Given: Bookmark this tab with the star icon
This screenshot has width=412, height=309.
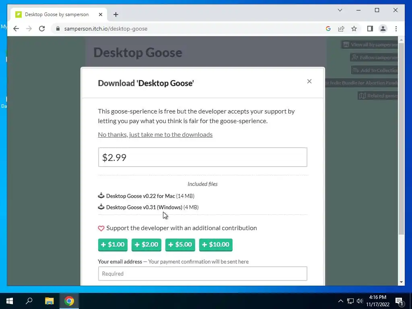Looking at the screenshot, I should (x=354, y=29).
